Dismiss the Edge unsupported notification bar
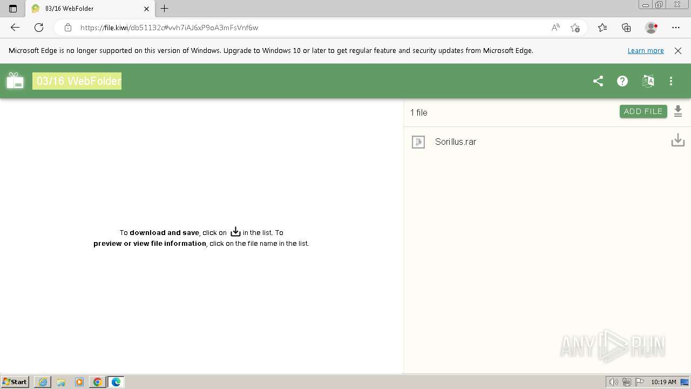The width and height of the screenshot is (691, 389). click(678, 51)
